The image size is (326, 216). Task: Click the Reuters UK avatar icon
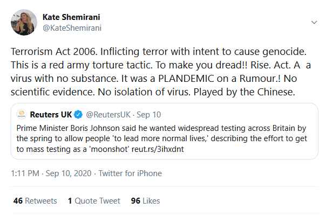tap(23, 115)
